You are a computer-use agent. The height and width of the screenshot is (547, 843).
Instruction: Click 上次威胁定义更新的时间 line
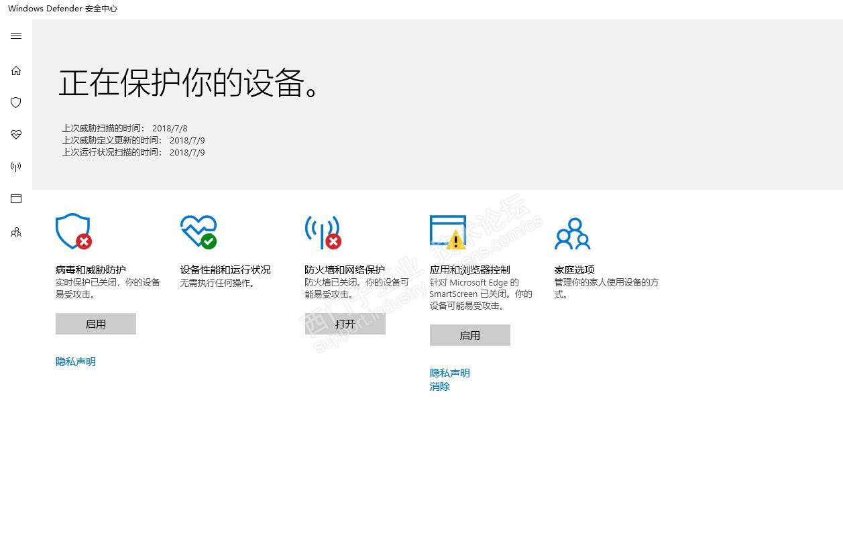click(133, 140)
